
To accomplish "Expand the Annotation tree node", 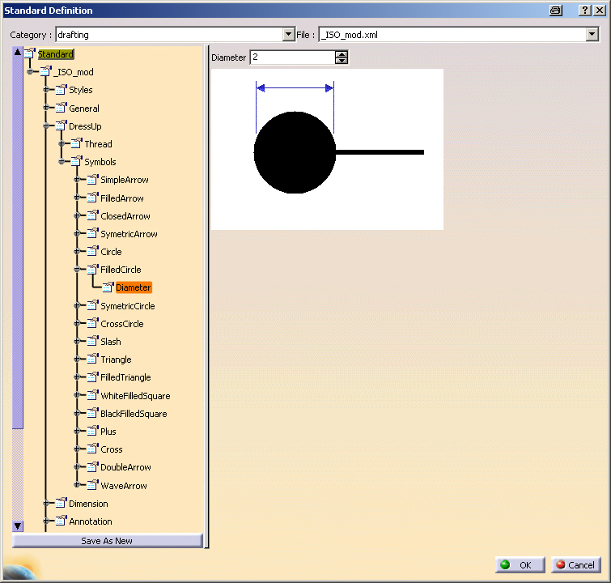I will point(46,521).
